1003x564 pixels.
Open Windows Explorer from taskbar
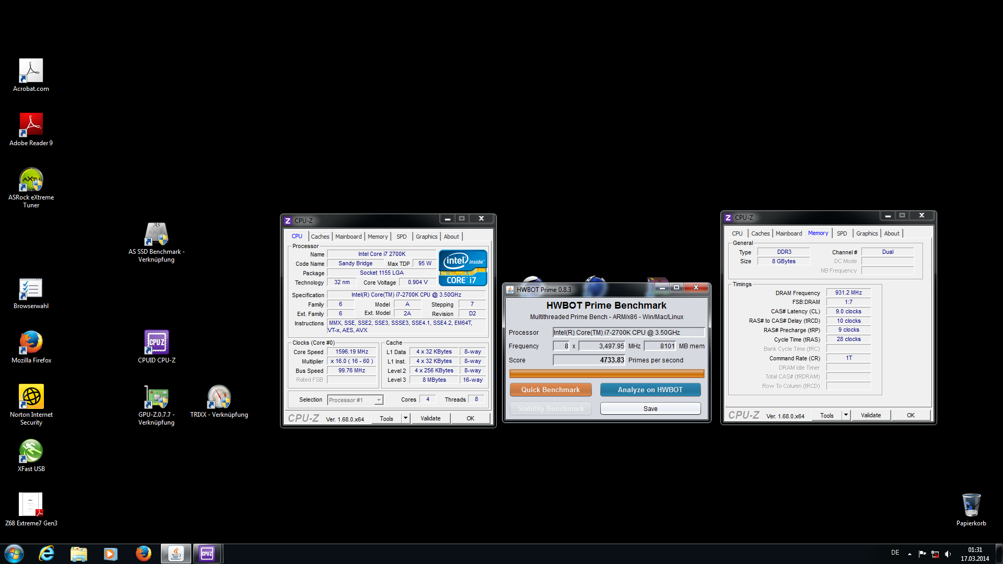click(x=79, y=554)
